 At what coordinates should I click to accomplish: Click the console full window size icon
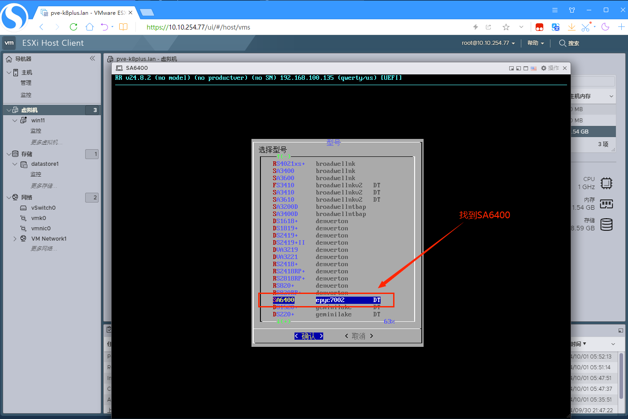(526, 68)
